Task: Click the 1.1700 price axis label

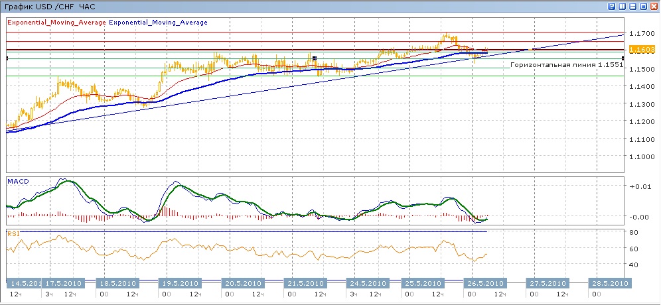Action: (x=642, y=32)
